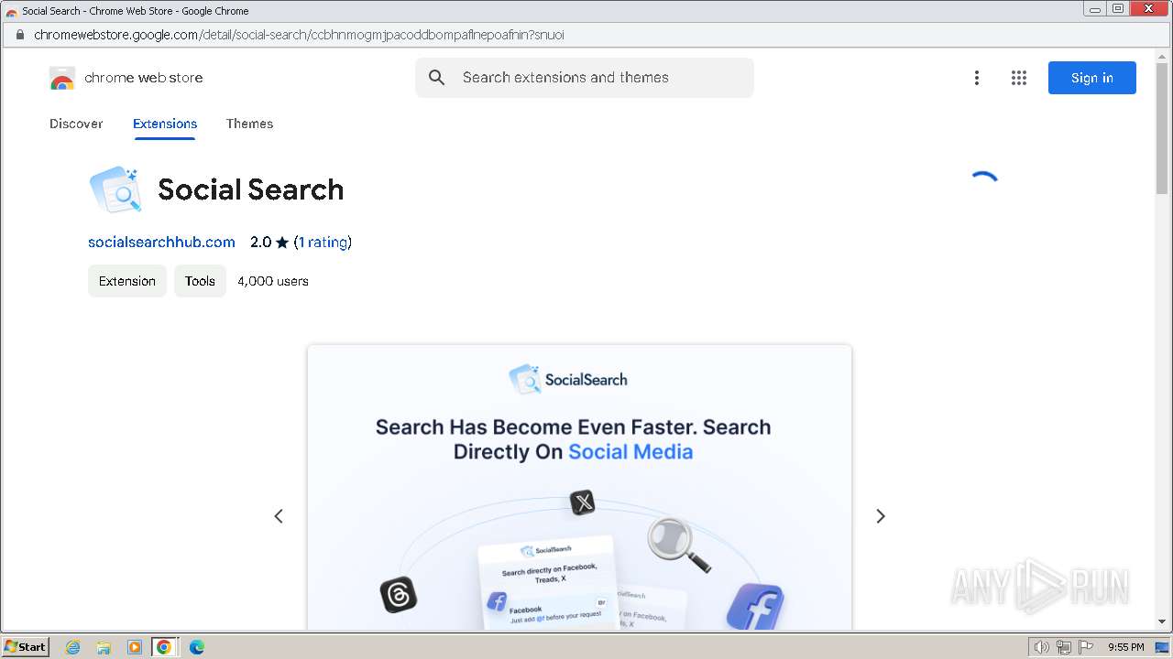Click the Threads logo in promo image
The width and height of the screenshot is (1173, 659).
coord(399,595)
